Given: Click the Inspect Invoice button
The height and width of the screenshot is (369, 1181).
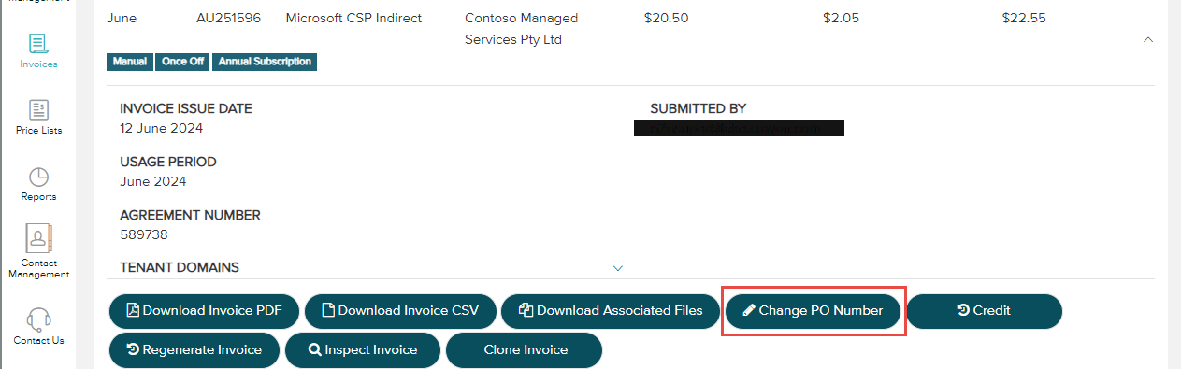Looking at the screenshot, I should click(364, 350).
